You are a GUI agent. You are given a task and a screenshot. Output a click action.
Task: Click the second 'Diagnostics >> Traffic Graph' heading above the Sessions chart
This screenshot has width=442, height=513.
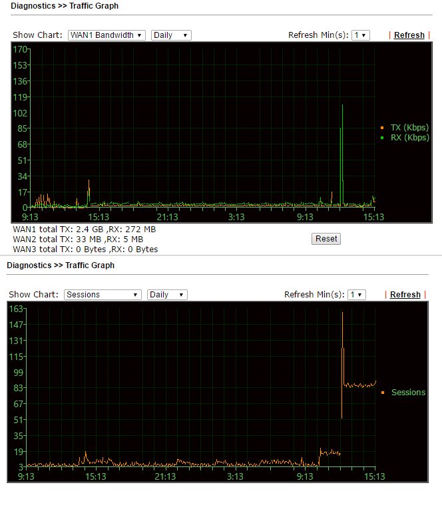click(x=61, y=265)
